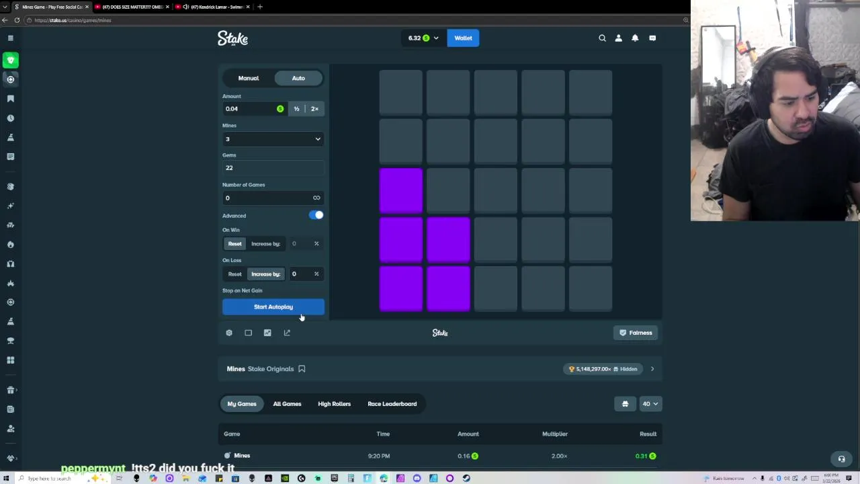
Task: Double the bet with 2× button
Action: [x=314, y=109]
